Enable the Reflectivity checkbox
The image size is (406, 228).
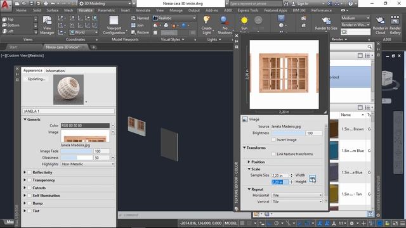click(30, 172)
